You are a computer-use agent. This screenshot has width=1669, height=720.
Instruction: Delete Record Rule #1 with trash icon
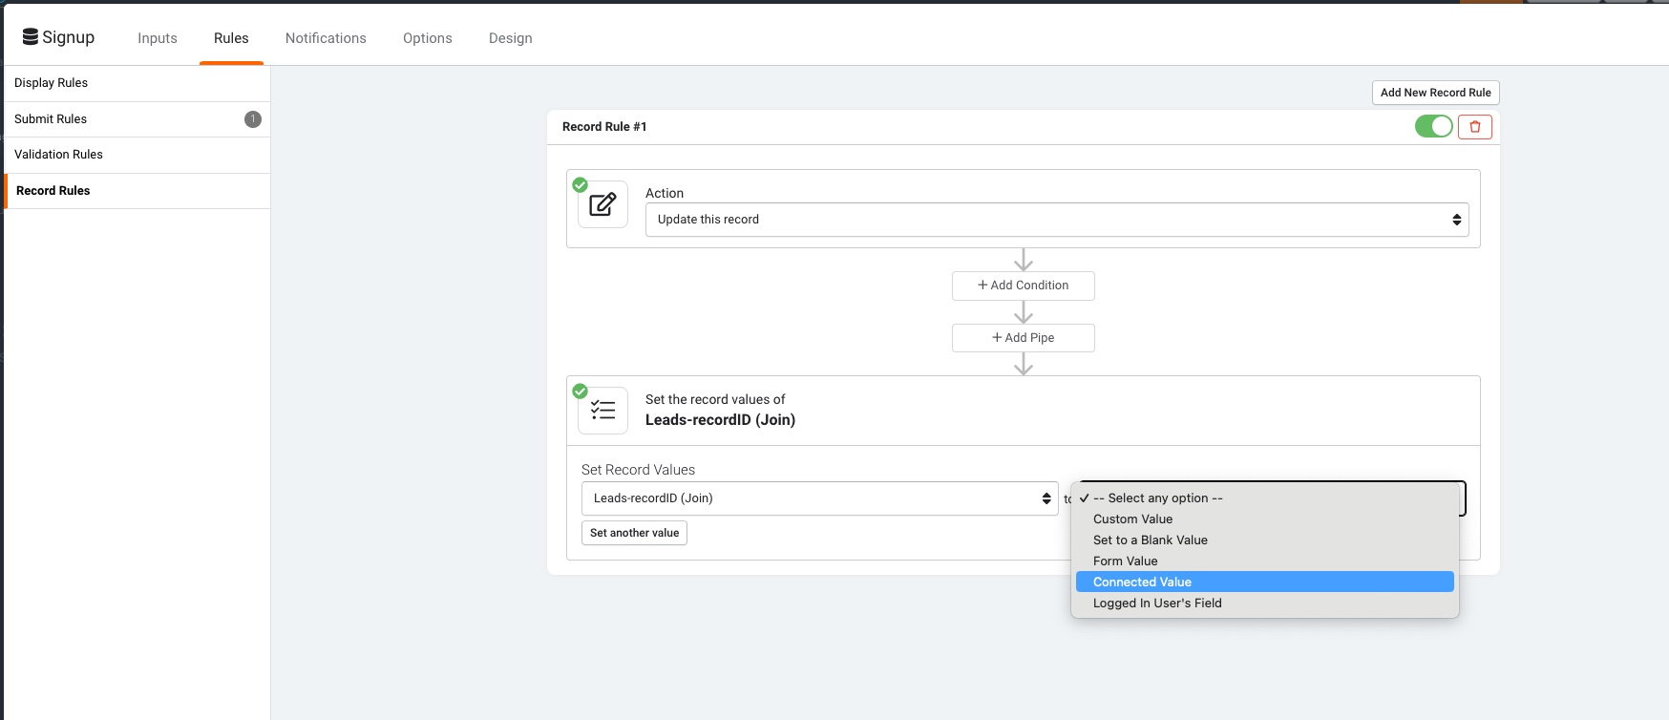(1475, 126)
